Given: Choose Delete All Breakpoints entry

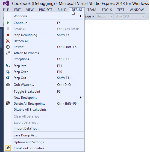Looking at the screenshot, I should (x=44, y=104).
